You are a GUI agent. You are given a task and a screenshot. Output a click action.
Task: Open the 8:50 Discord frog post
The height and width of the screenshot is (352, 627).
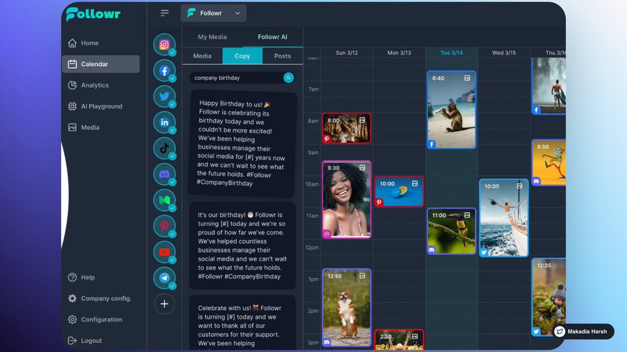549,162
